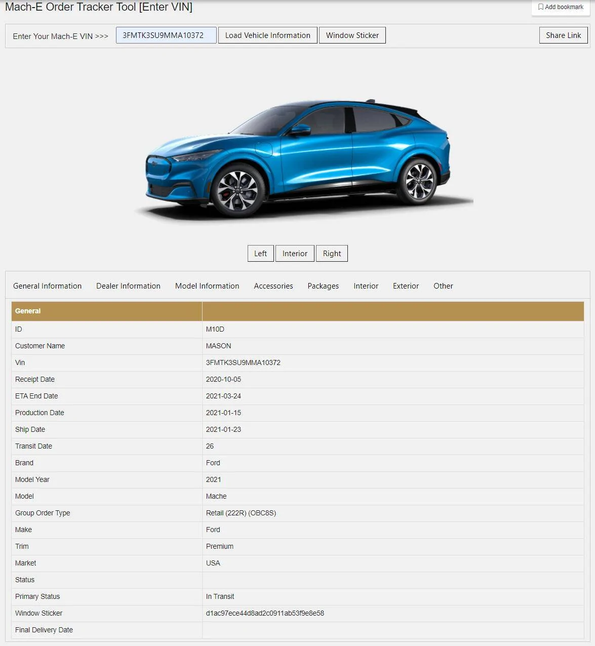Click the In Transit status value
595x646 pixels.
[x=220, y=596]
